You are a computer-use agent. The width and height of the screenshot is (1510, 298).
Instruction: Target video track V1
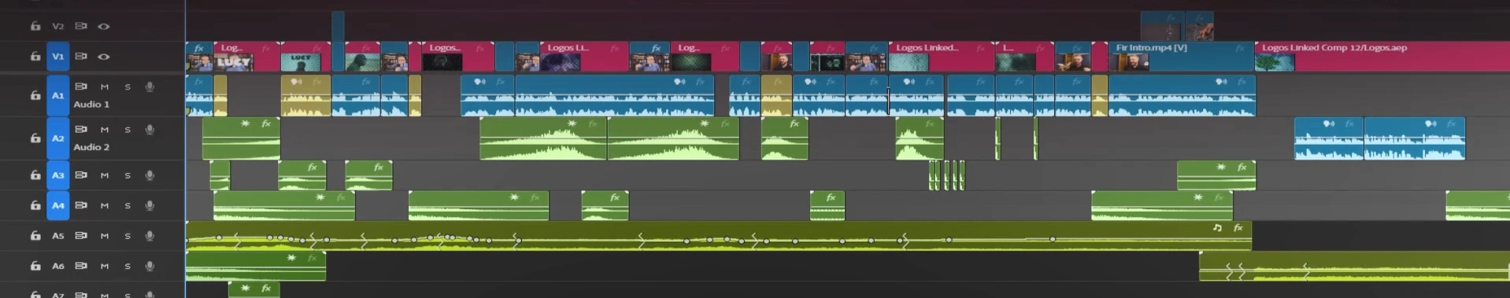pos(57,57)
